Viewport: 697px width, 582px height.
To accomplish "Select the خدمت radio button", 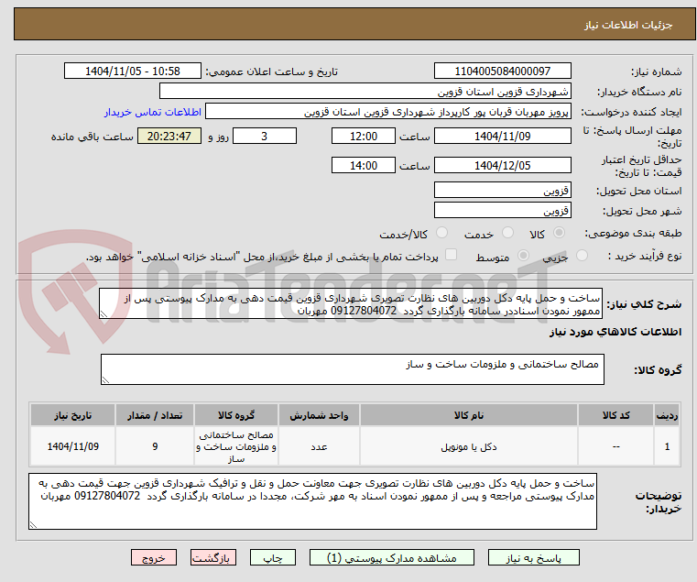I will click(507, 233).
